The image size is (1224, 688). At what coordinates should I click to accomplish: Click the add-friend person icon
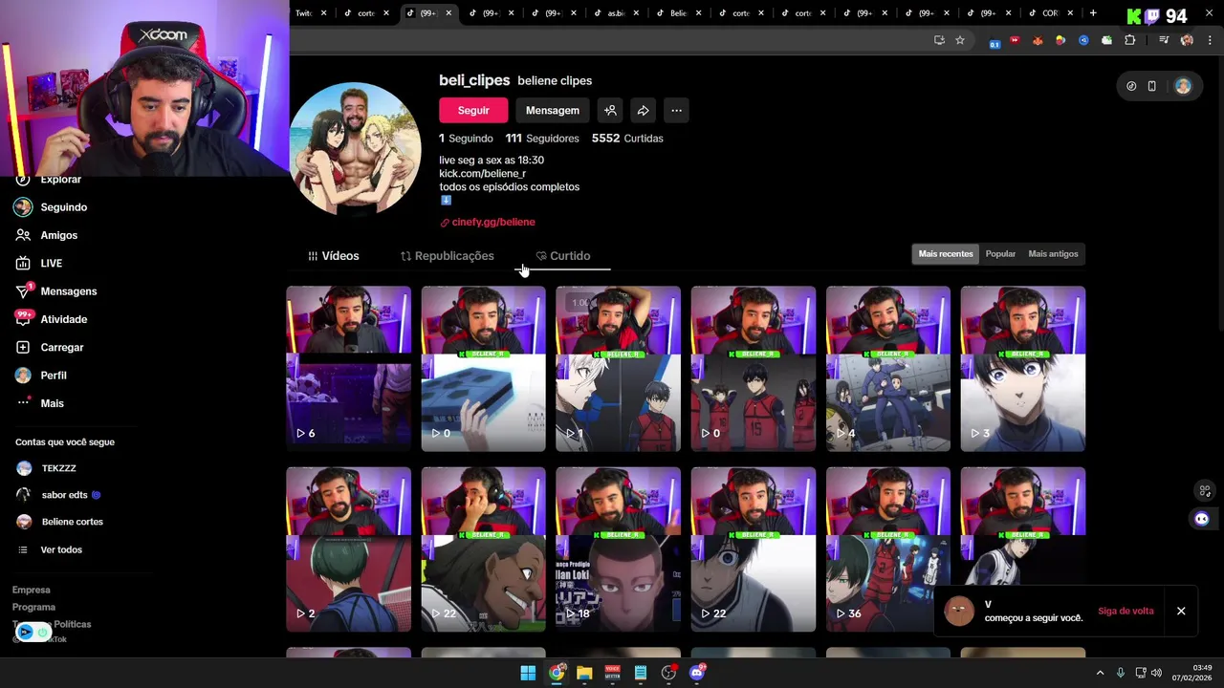pyautogui.click(x=610, y=111)
